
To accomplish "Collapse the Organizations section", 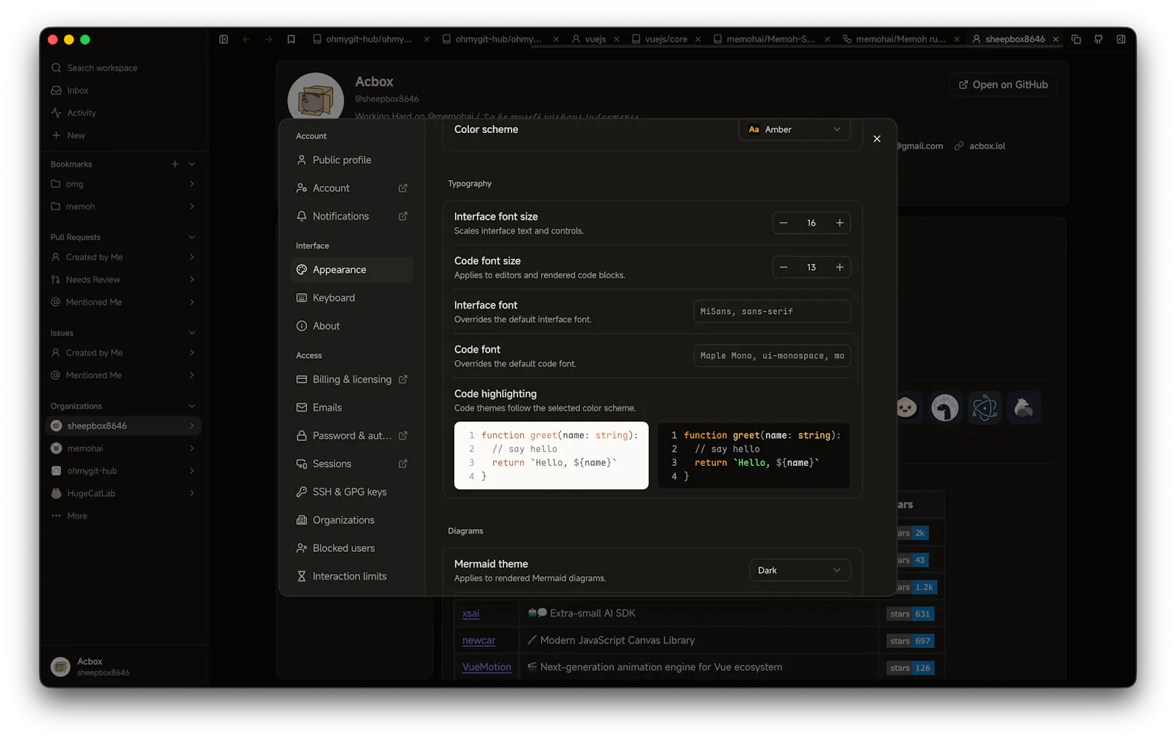I will tap(192, 406).
